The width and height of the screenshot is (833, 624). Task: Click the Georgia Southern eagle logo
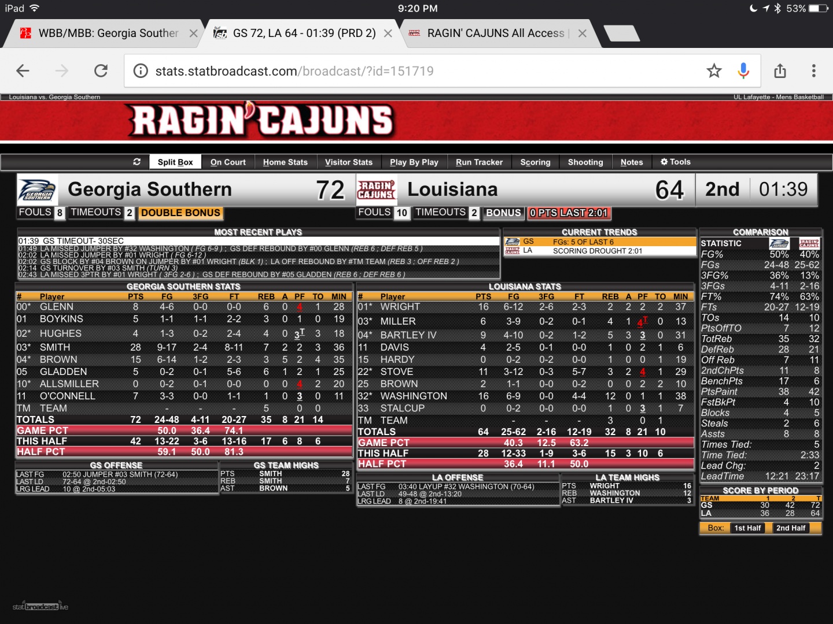coord(38,190)
